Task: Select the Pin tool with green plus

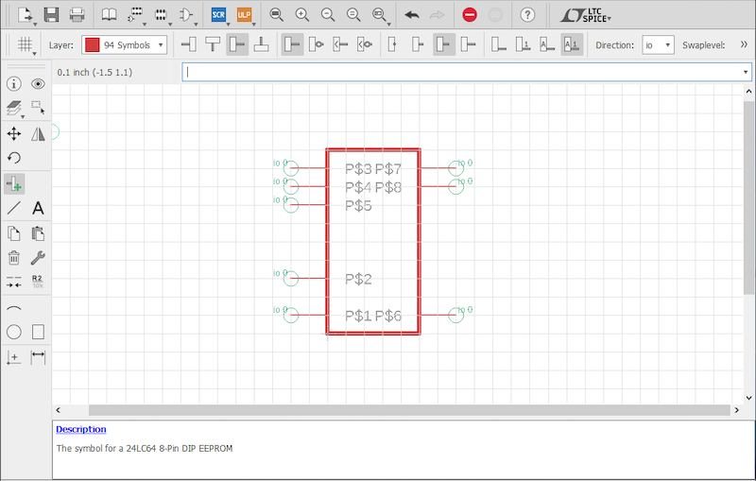Action: click(x=14, y=184)
